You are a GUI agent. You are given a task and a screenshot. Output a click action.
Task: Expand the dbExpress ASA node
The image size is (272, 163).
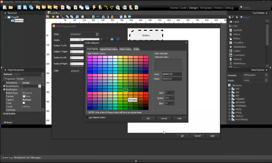click(x=229, y=89)
